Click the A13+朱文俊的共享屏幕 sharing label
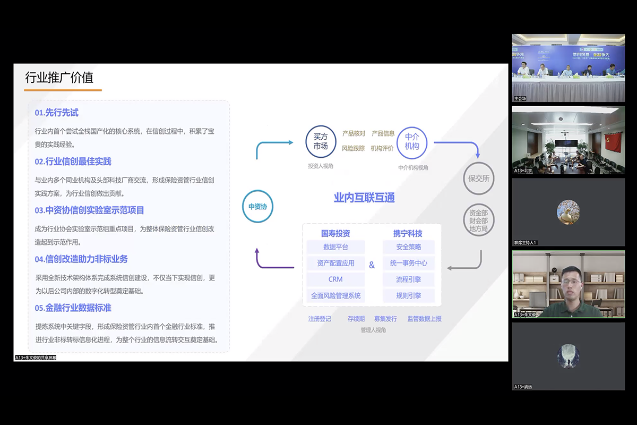Image resolution: width=637 pixels, height=425 pixels. coord(35,358)
